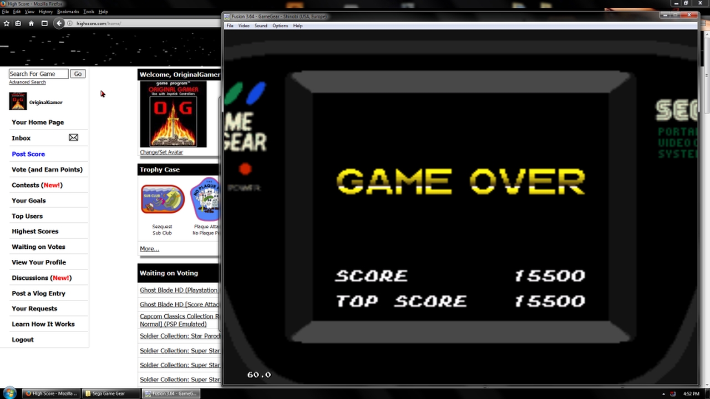Open the Fusion Sound menu
The height and width of the screenshot is (399, 710).
coord(261,26)
